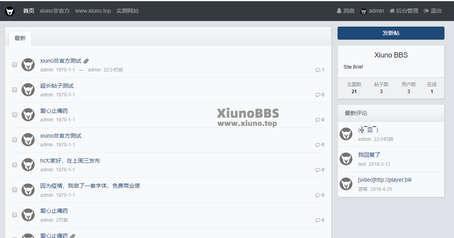Click the paperclip icon on the first xiuno非官方测试 thread
The image size is (454, 238).
coord(86,61)
